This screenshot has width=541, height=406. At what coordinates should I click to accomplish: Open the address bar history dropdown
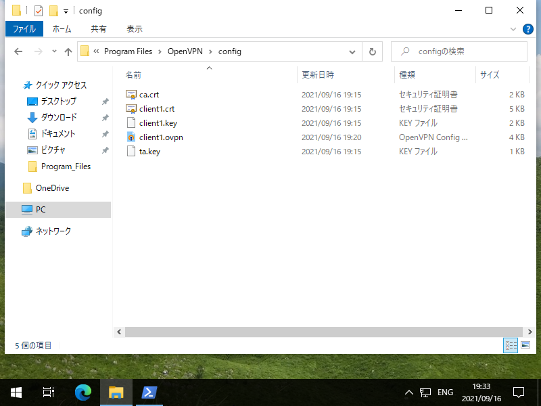point(352,51)
